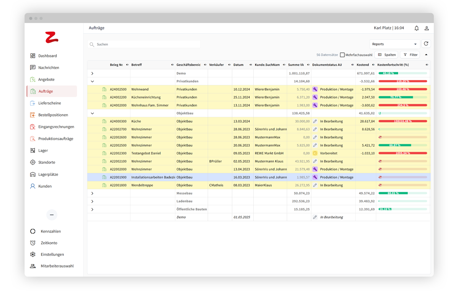This screenshot has width=458, height=300.
Task: Open the Filter button
Action: pos(410,55)
